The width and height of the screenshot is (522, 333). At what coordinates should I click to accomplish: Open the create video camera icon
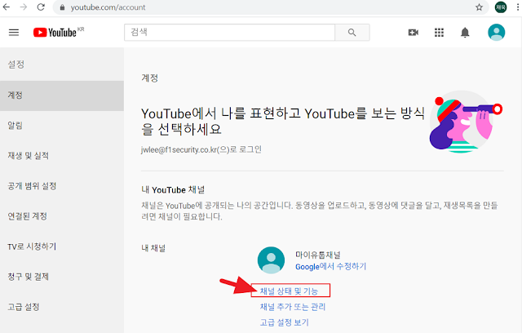coord(414,33)
